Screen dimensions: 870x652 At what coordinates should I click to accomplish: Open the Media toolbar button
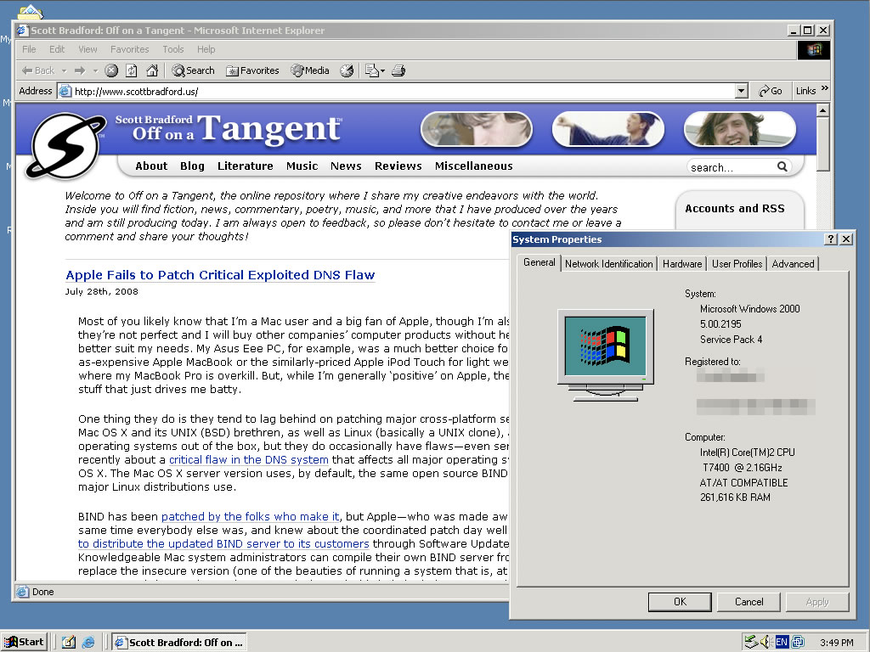click(x=310, y=70)
